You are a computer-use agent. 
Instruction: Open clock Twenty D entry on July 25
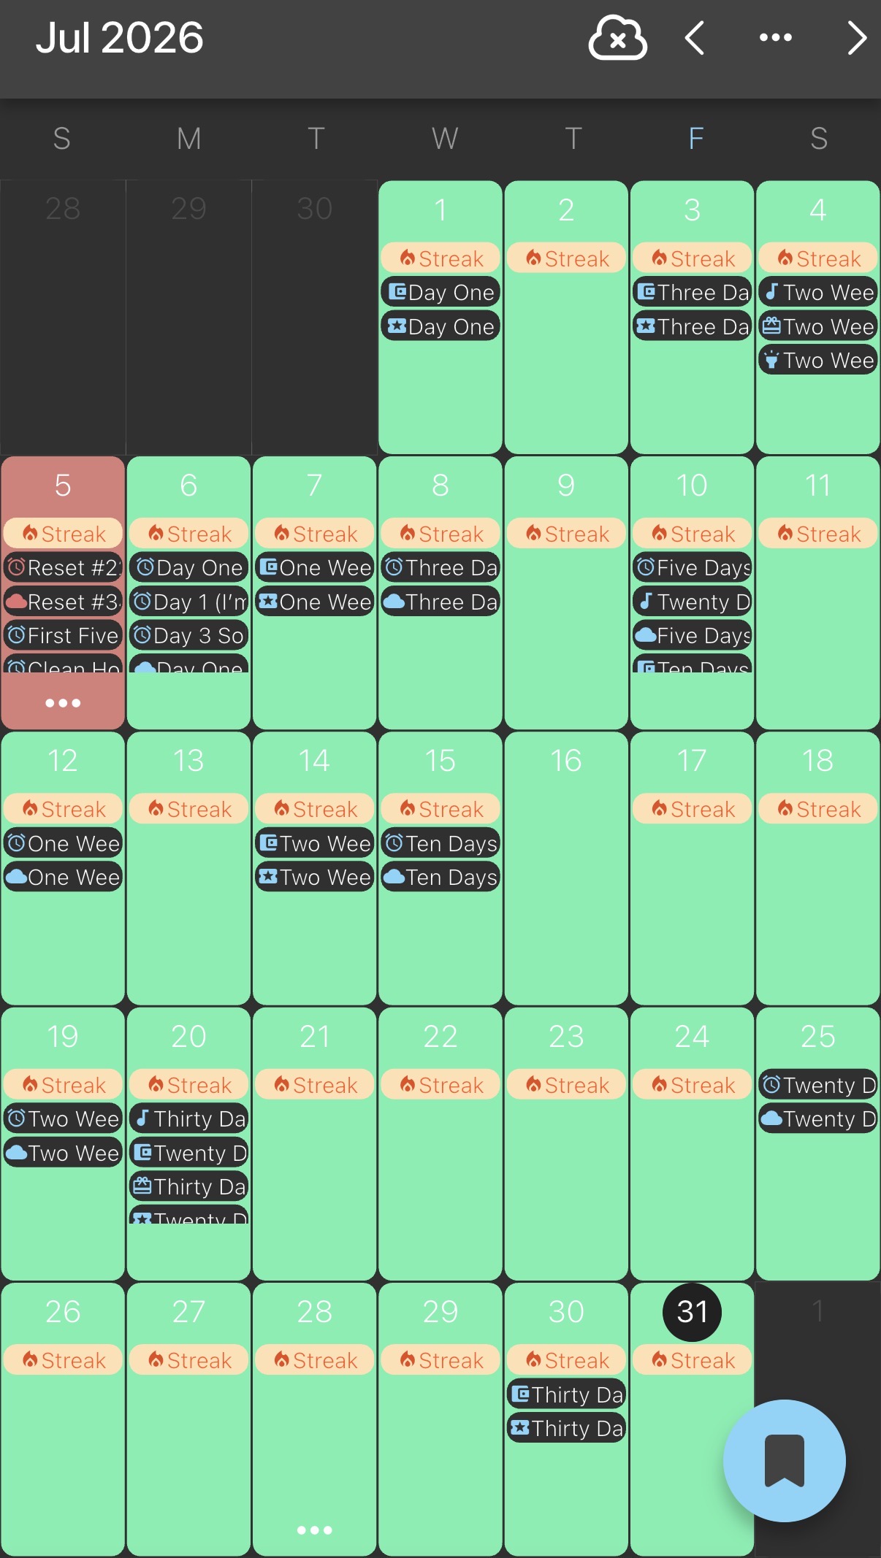click(818, 1085)
